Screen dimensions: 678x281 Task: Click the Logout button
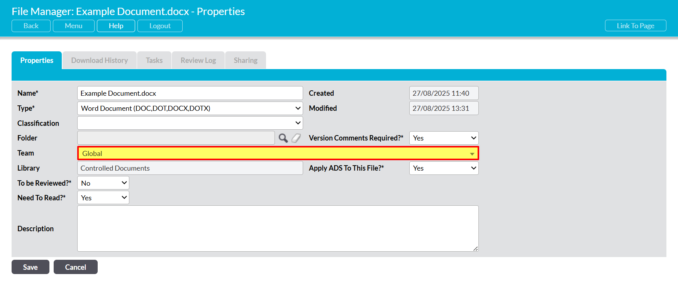click(160, 26)
